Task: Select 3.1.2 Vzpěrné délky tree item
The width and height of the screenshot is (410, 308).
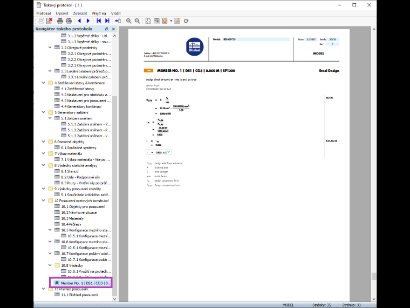Action: [x=89, y=36]
